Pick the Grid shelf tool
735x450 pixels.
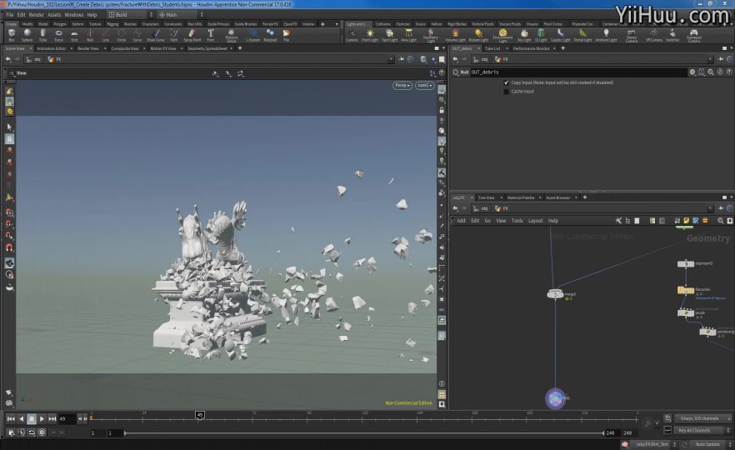[74, 35]
